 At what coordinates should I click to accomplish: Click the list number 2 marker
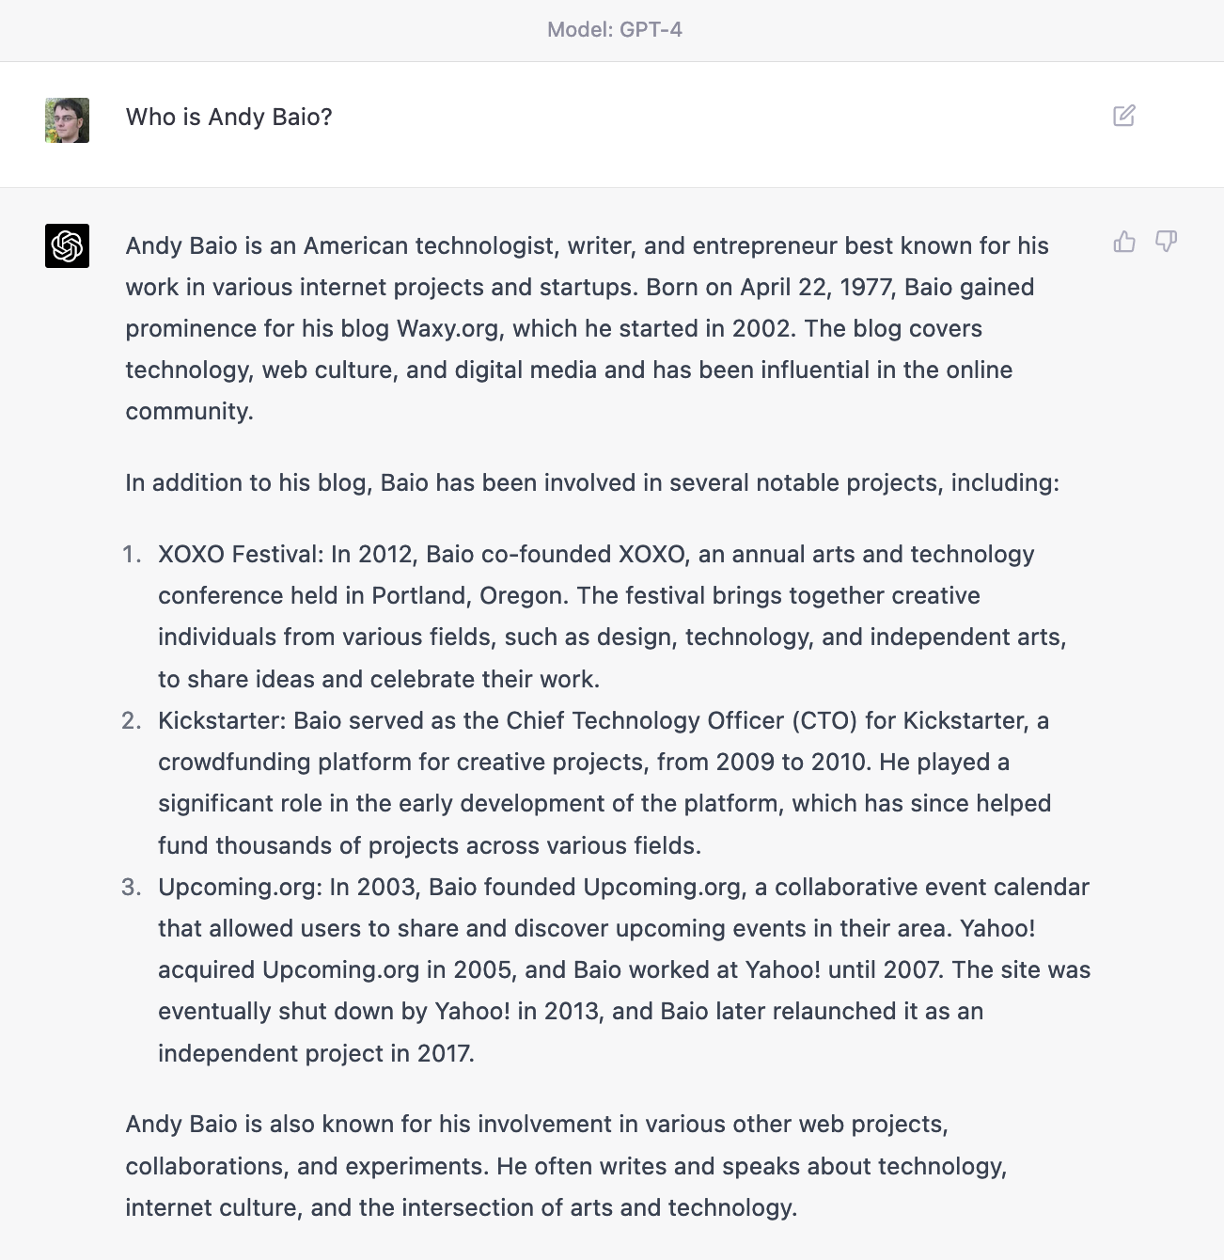[x=132, y=721]
